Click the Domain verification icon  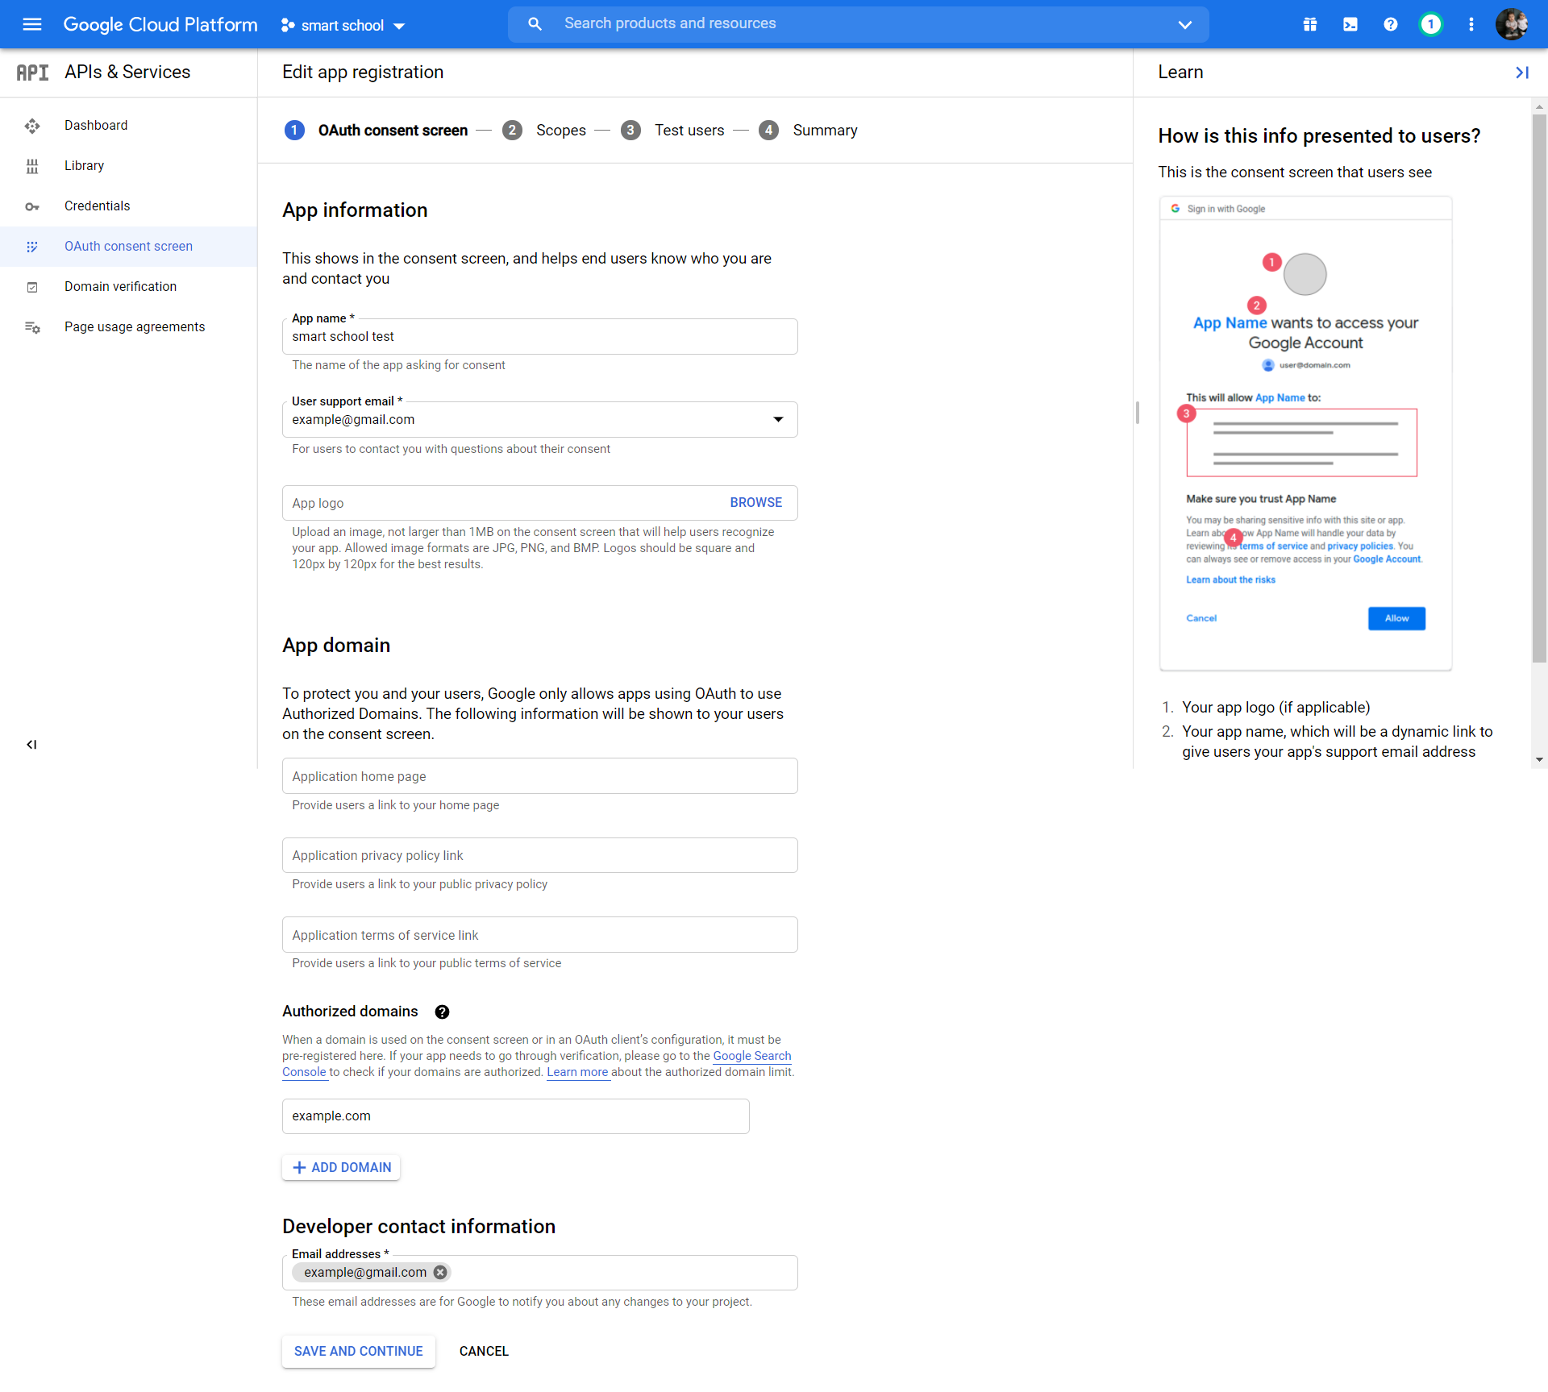coord(32,286)
